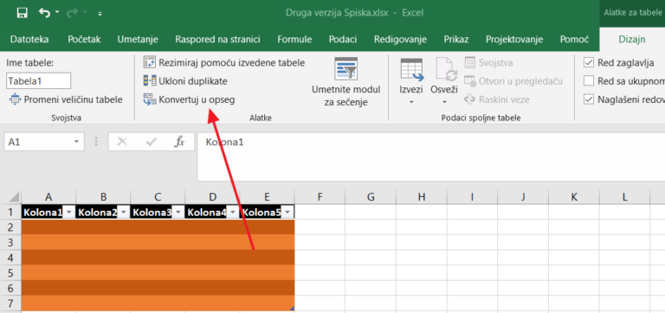Expand the Osveži dropdown arrow
The height and width of the screenshot is (313, 665).
444,102
